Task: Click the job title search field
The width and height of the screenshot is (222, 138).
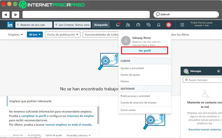Action: (34, 25)
